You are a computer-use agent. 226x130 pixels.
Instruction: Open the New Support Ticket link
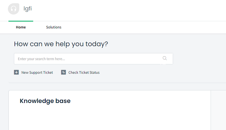[37, 73]
